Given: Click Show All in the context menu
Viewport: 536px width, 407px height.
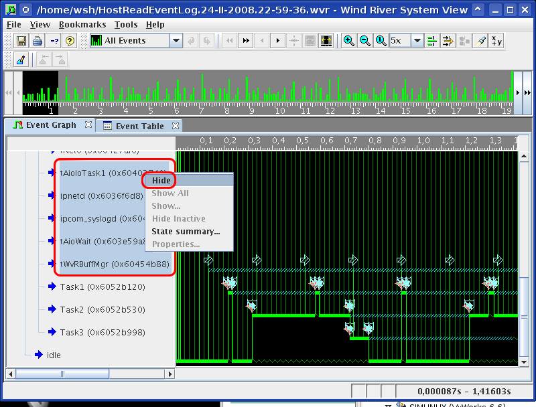Looking at the screenshot, I should 189,193.
